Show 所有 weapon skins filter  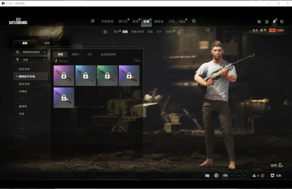click(x=60, y=54)
